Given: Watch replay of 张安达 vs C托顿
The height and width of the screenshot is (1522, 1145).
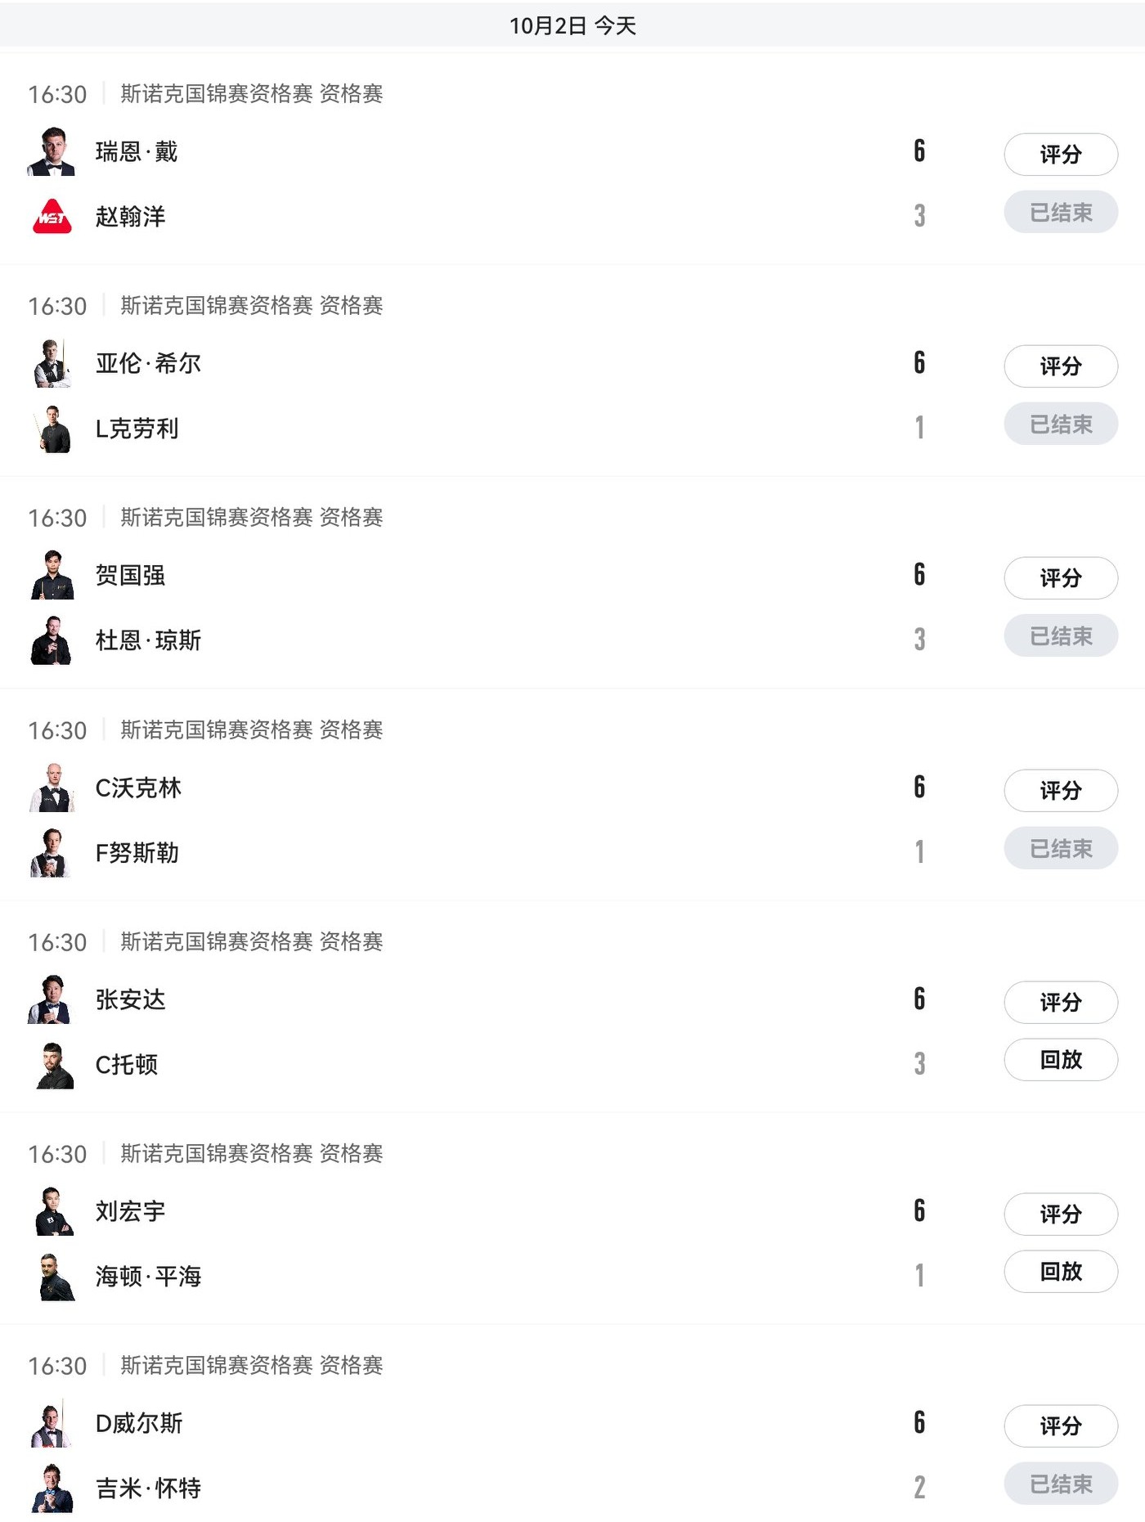Looking at the screenshot, I should coord(1060,1060).
